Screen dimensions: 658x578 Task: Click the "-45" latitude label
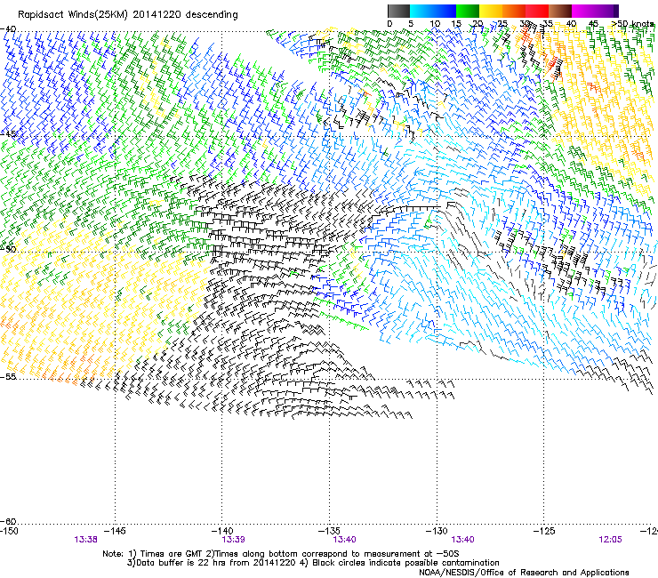click(x=8, y=134)
